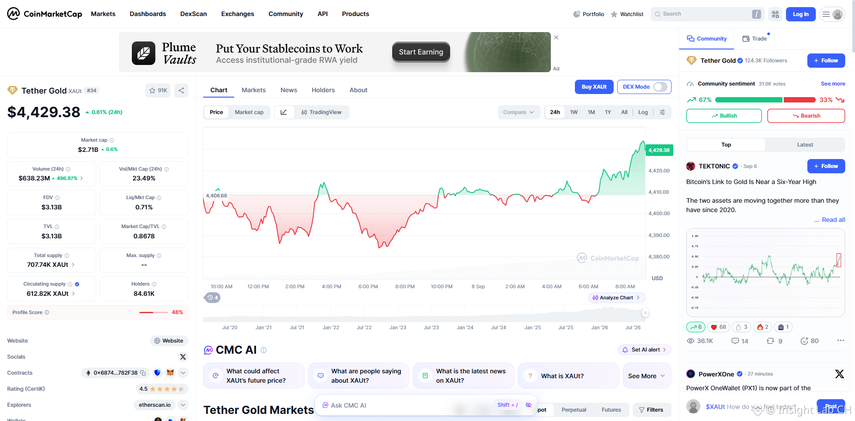The height and width of the screenshot is (421, 855).
Task: Open chart settings sliders icon
Action: point(662,112)
